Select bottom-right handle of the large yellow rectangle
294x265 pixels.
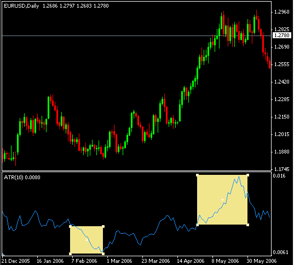pos(247,225)
